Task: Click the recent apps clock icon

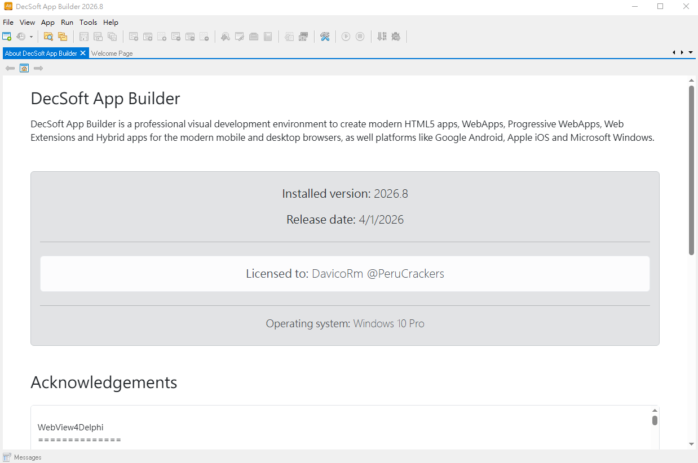Action: (x=21, y=37)
